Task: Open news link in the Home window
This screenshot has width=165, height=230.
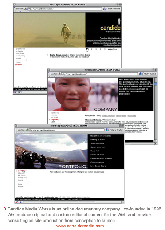Action: click(x=19, y=58)
